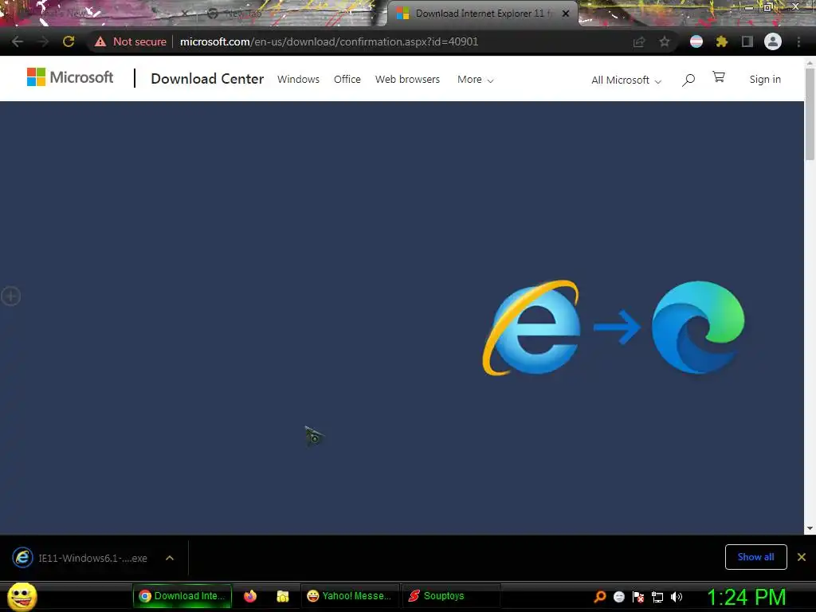Click the round white tray icon
816x612 pixels.
point(618,597)
